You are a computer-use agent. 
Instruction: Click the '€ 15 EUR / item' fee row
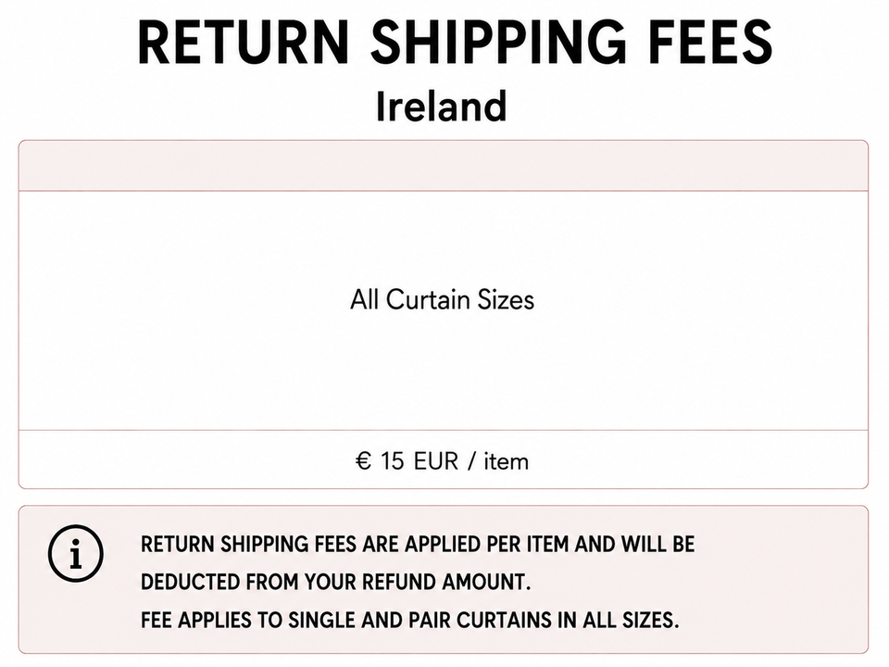444,459
